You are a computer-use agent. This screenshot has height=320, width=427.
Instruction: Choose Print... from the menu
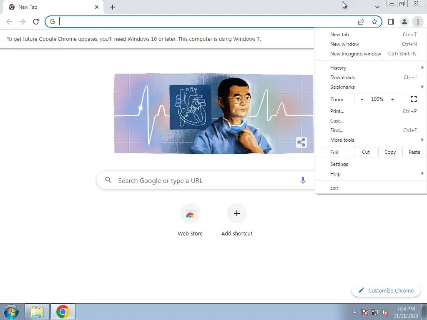pyautogui.click(x=371, y=111)
